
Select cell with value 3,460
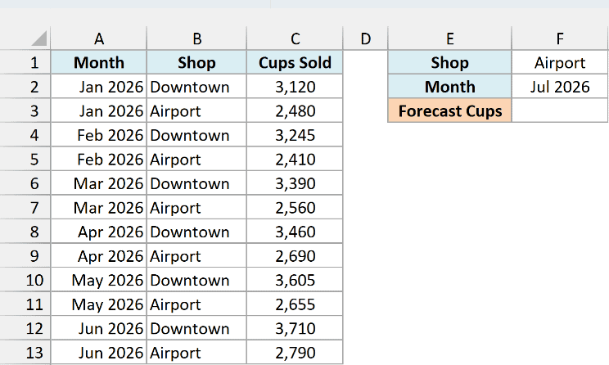click(x=295, y=232)
